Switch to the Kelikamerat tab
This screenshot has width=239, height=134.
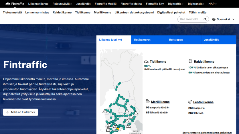149,40
